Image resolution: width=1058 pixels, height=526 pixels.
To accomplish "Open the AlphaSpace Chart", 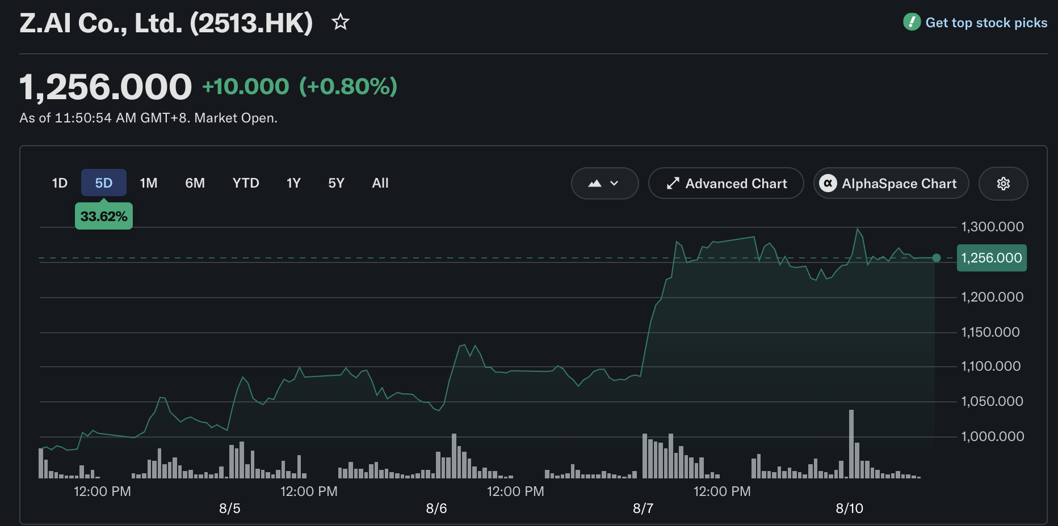I will point(891,183).
